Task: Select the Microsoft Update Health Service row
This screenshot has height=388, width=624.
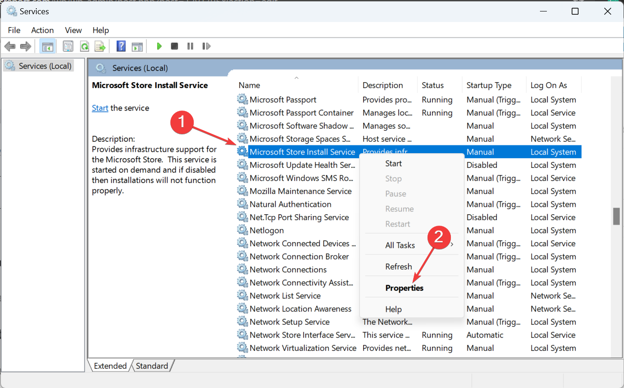Action: 409,165
